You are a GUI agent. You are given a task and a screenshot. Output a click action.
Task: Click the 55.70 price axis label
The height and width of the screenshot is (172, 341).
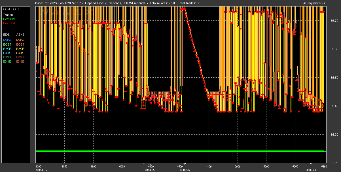coord(335,21)
